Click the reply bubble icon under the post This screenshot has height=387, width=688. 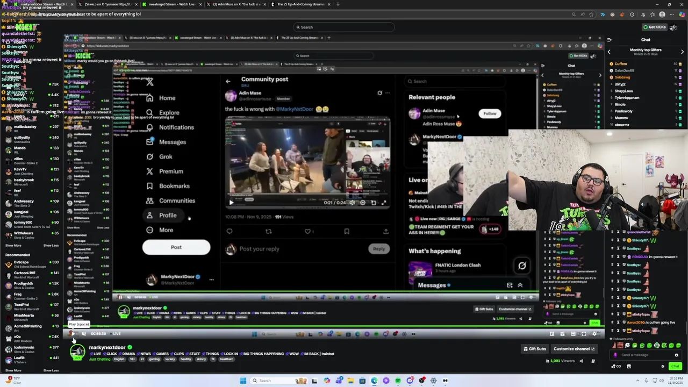[x=230, y=231]
